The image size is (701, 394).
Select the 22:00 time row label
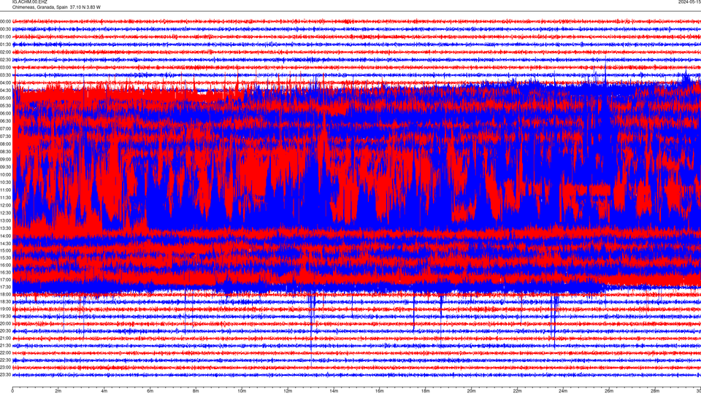coord(5,353)
